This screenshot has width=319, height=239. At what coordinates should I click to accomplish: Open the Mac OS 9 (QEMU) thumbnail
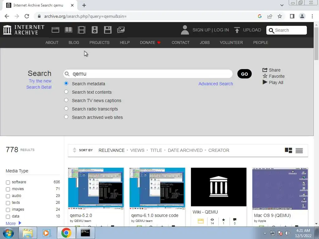pyautogui.click(x=280, y=189)
